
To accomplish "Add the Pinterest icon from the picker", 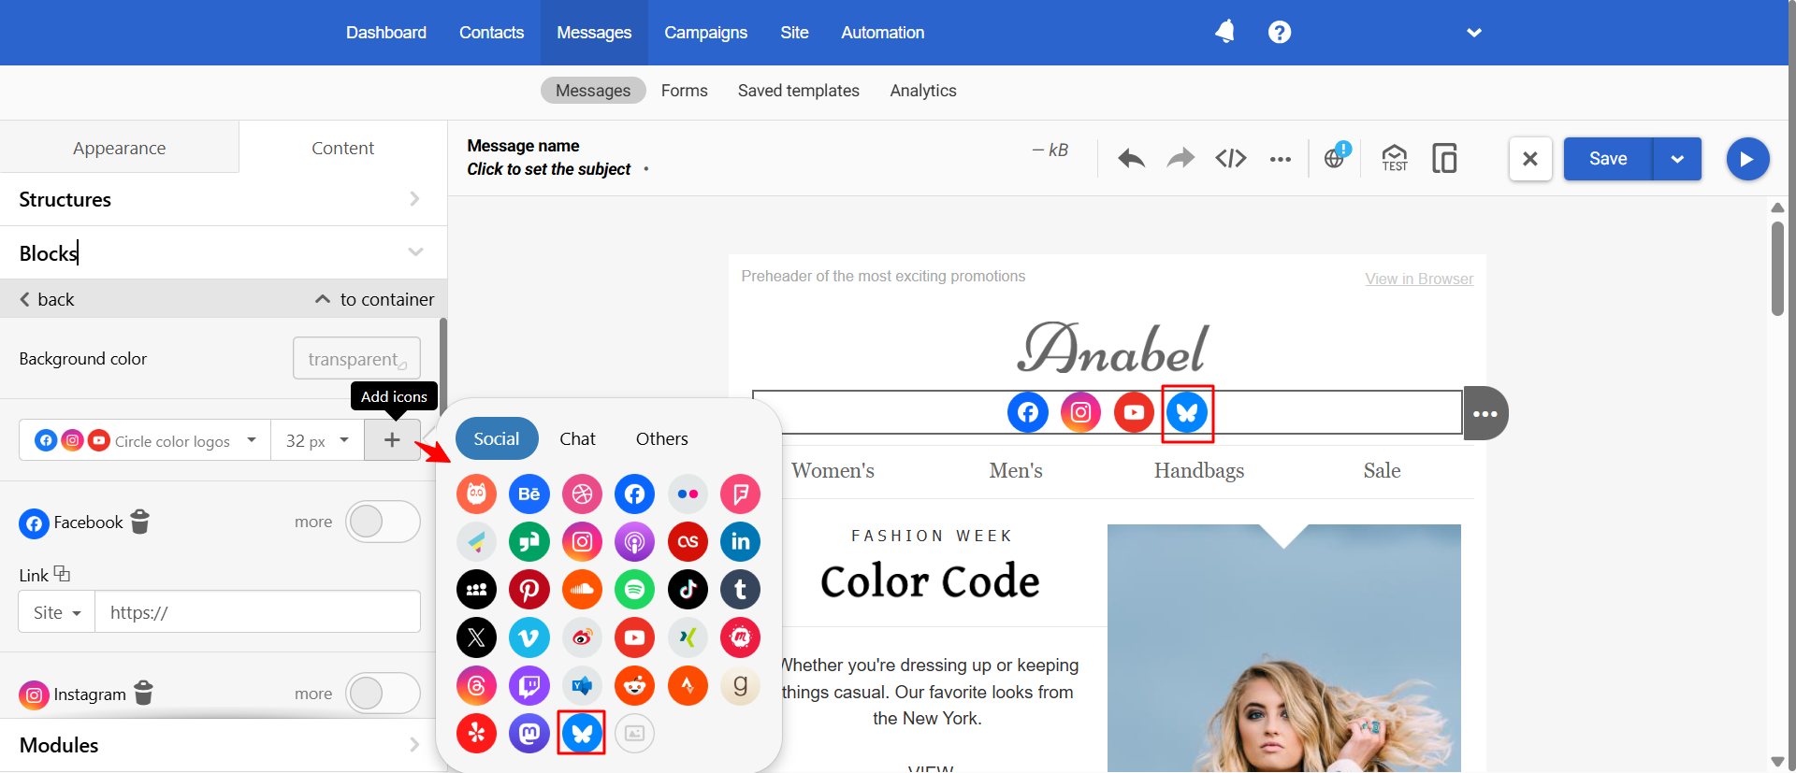I will (x=529, y=589).
